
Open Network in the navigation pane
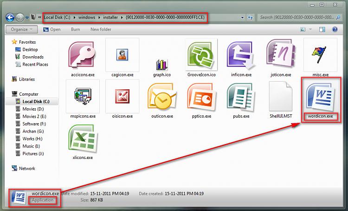[27, 169]
